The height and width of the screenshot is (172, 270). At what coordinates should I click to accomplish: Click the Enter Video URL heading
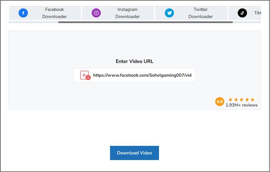135,61
